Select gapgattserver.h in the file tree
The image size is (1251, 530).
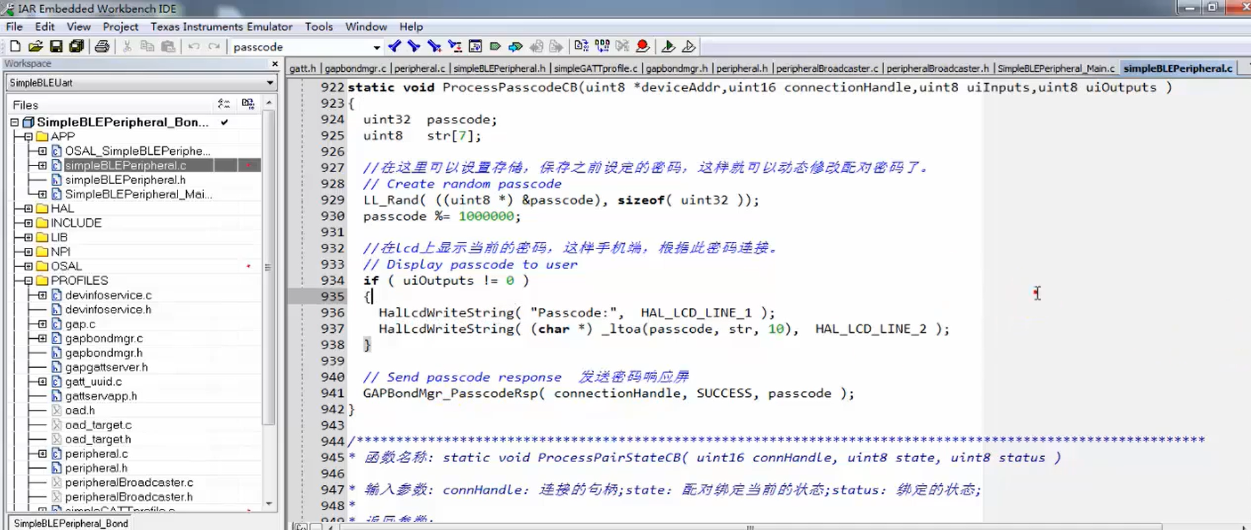point(106,367)
